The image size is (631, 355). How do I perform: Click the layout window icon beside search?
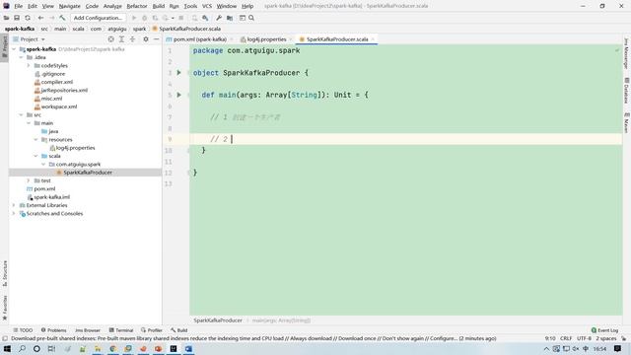(x=243, y=18)
